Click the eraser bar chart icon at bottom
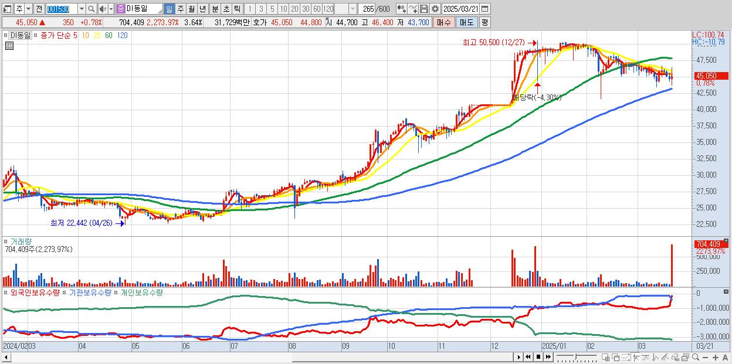The height and width of the screenshot is (364, 732). click(675, 358)
